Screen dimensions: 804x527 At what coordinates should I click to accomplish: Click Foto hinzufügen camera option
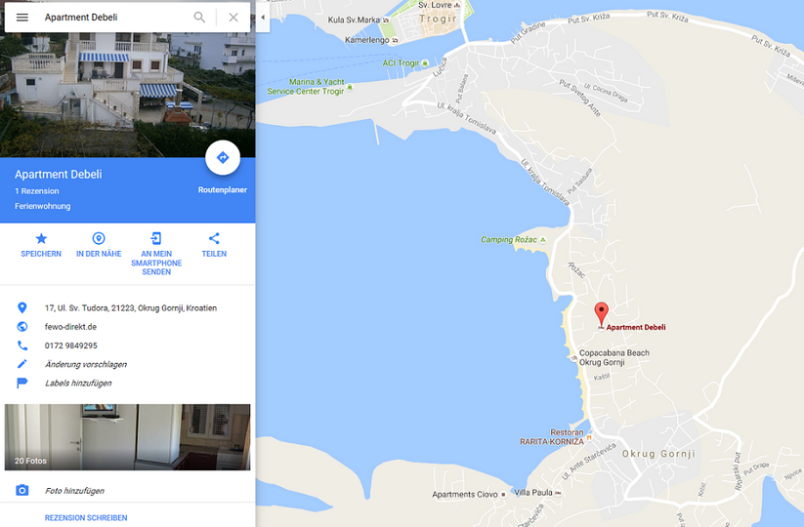[x=74, y=491]
